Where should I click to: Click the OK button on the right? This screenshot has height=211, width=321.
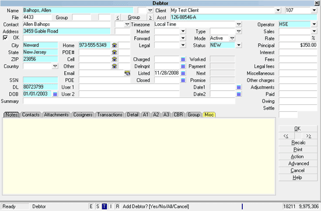pyautogui.click(x=298, y=129)
